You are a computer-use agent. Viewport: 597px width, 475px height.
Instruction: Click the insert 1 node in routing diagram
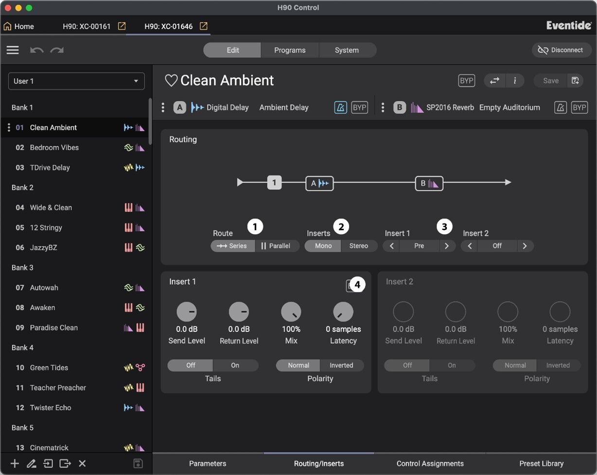pos(274,183)
